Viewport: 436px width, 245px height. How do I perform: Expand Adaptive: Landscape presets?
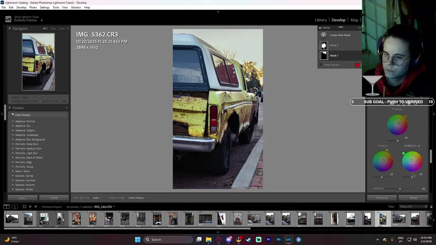click(x=13, y=135)
